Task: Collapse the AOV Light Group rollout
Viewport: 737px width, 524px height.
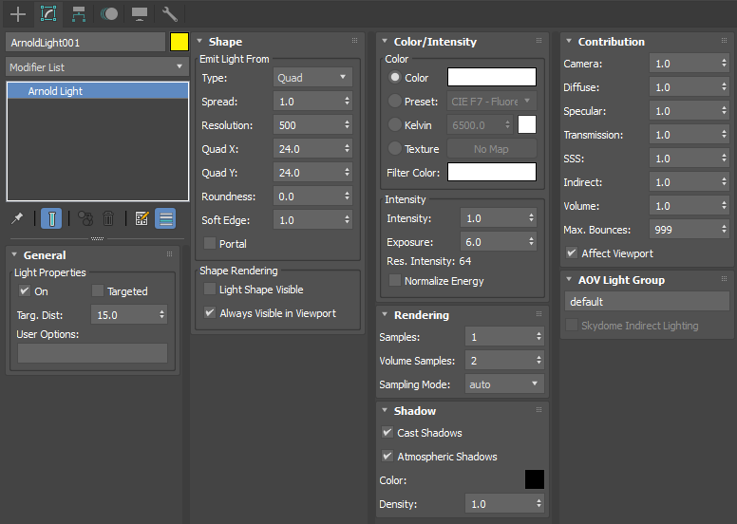Action: [569, 280]
